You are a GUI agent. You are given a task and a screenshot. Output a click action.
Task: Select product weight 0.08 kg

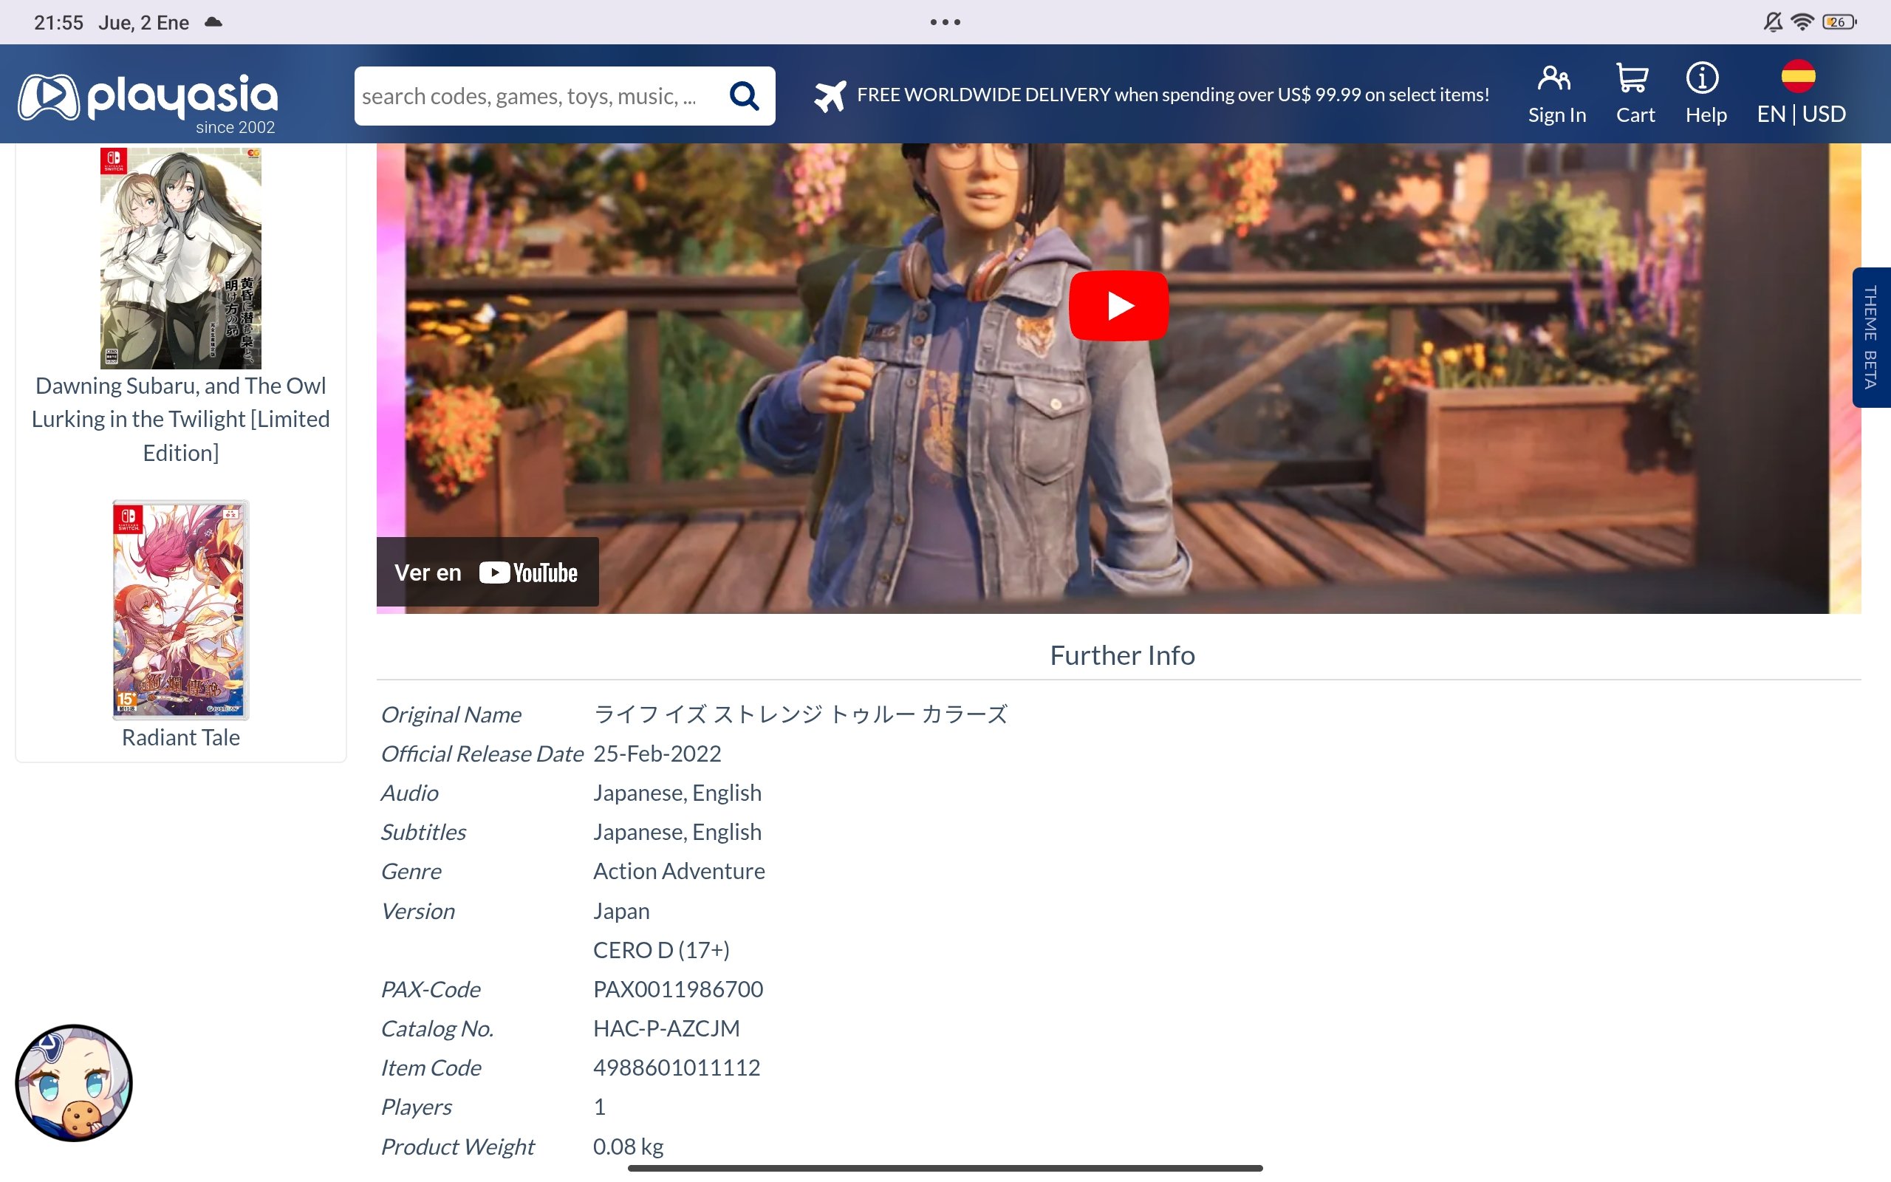point(629,1146)
